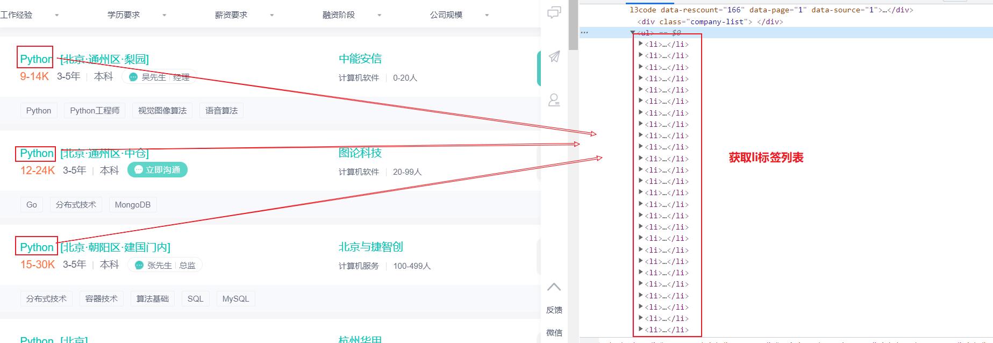This screenshot has height=343, width=993.
Task: Expand the first li node in DevTools
Action: (640, 44)
